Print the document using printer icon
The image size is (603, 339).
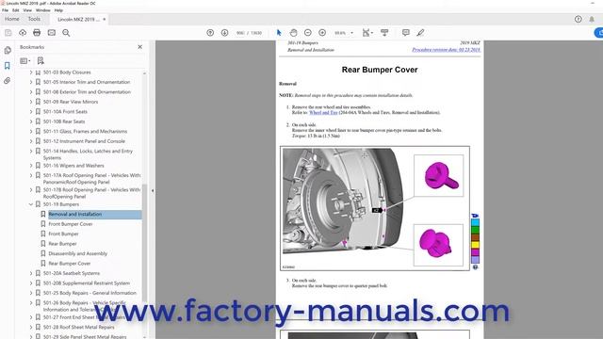pos(37,33)
